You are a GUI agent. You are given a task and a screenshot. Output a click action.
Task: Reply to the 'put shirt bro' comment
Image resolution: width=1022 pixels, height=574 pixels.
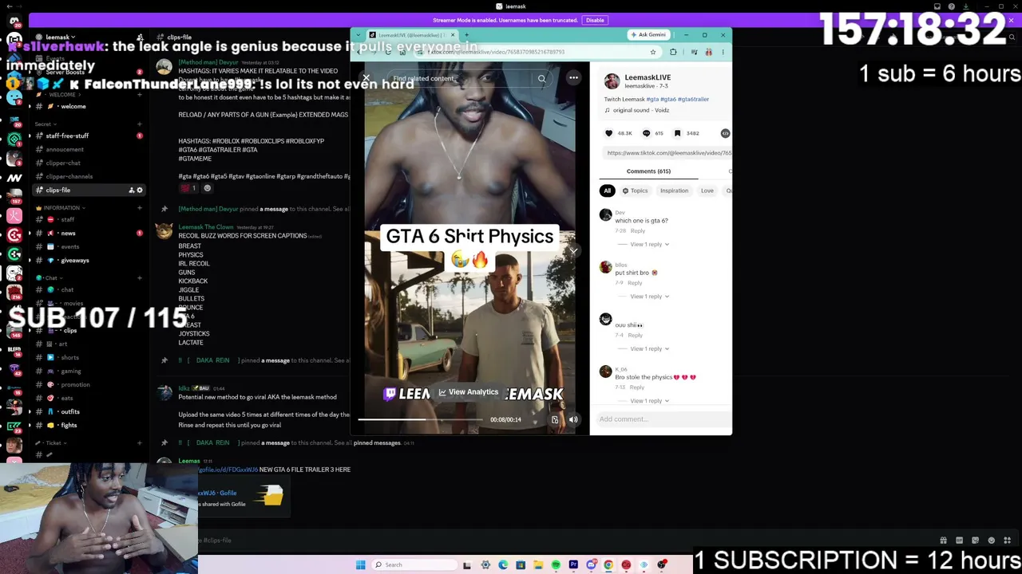click(x=635, y=283)
